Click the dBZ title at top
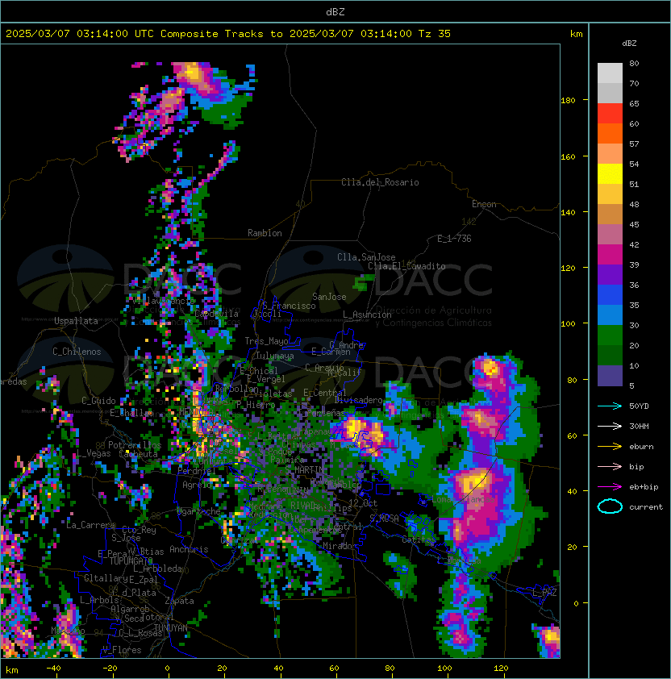 (335, 11)
